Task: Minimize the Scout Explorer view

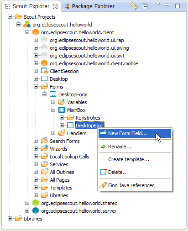Action: tap(167, 5)
